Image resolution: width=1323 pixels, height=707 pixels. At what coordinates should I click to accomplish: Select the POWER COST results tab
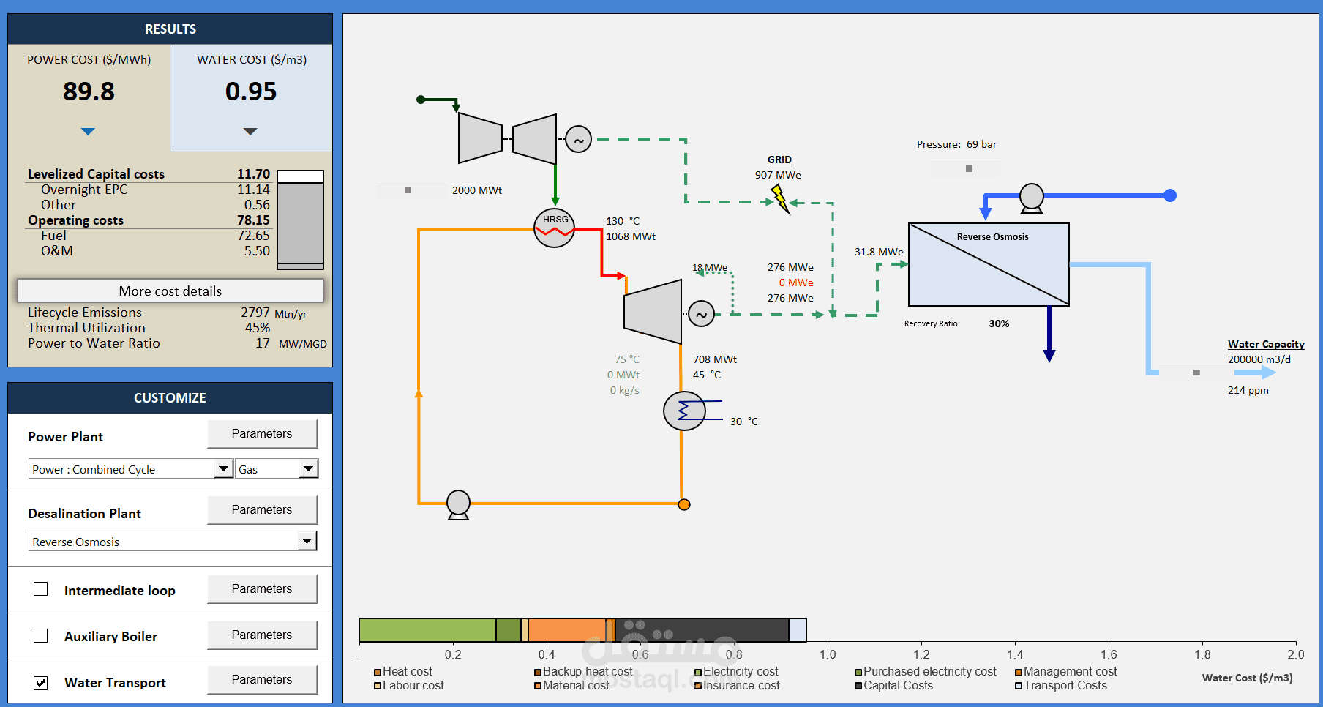point(89,98)
